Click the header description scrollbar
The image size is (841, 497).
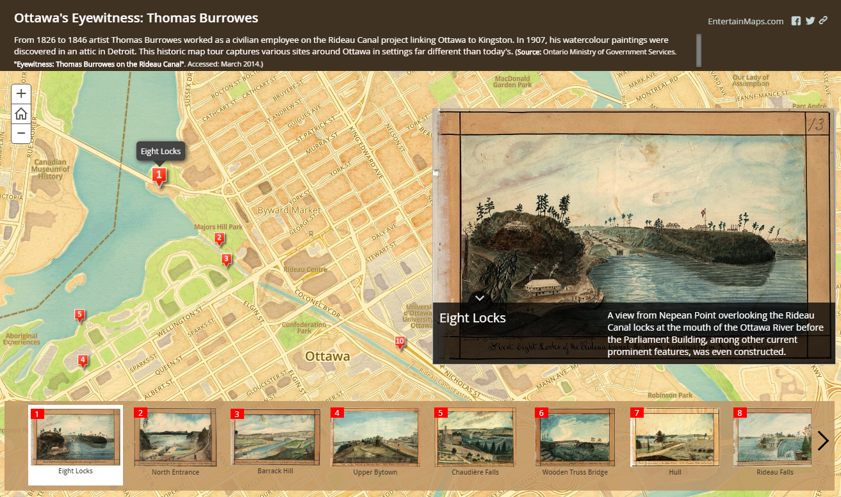point(699,51)
